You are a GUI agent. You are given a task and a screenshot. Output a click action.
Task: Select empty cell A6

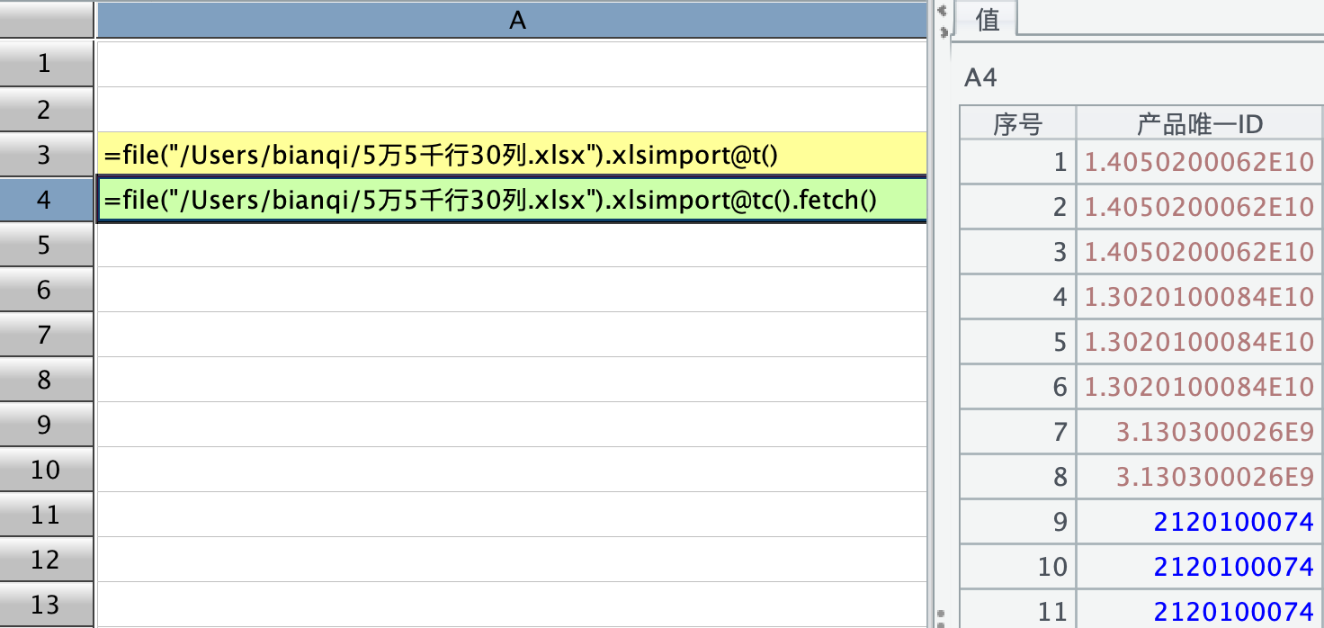[x=511, y=290]
